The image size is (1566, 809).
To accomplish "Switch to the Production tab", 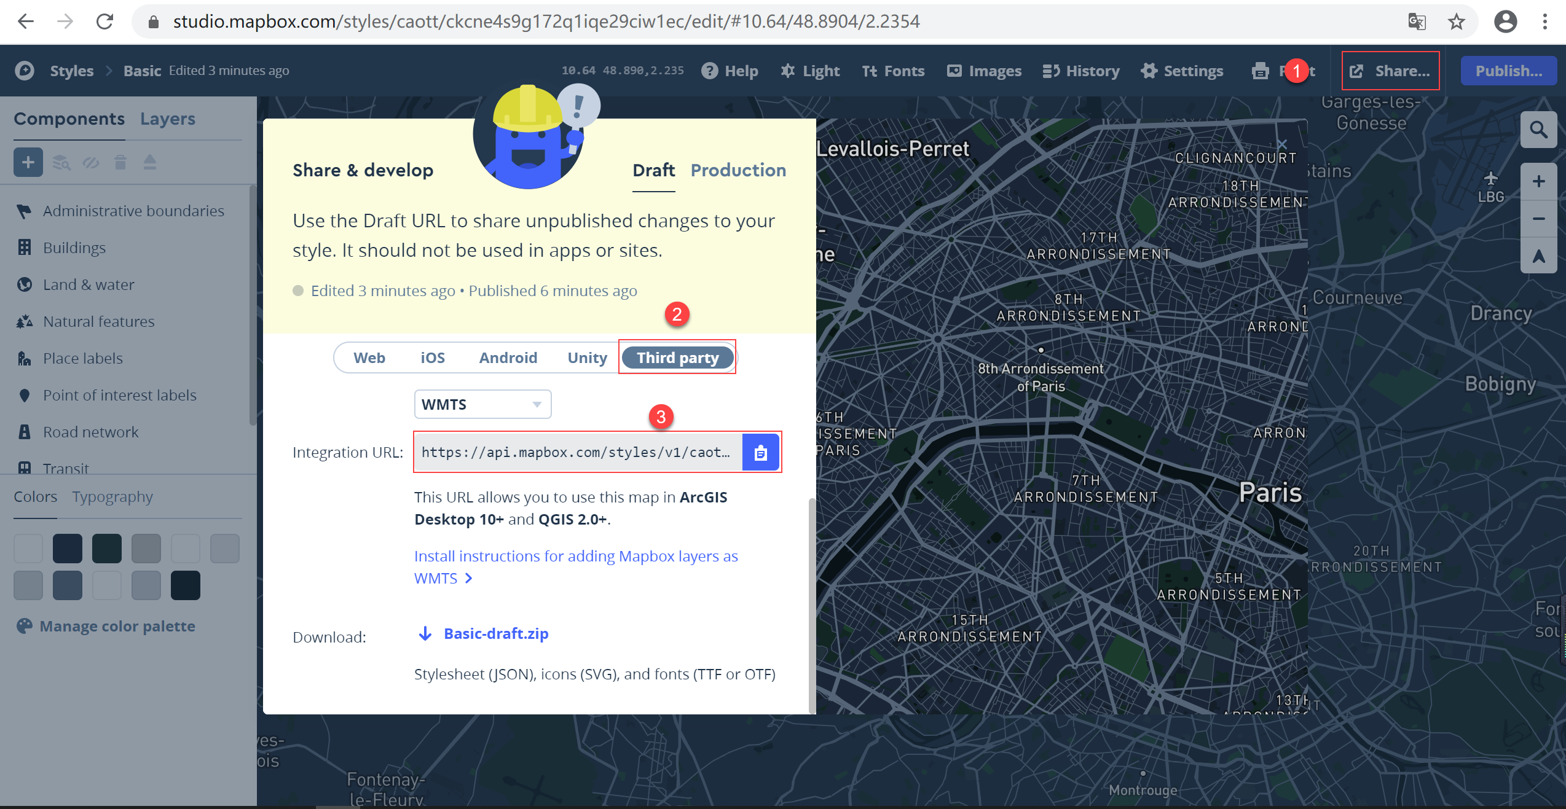I will tap(738, 170).
